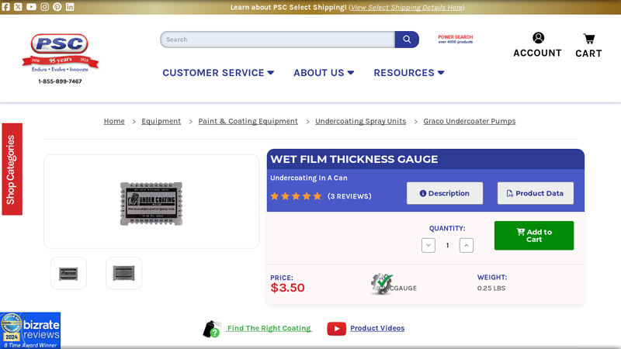Click the Power Search logo
Image resolution: width=621 pixels, height=349 pixels.
tap(456, 40)
